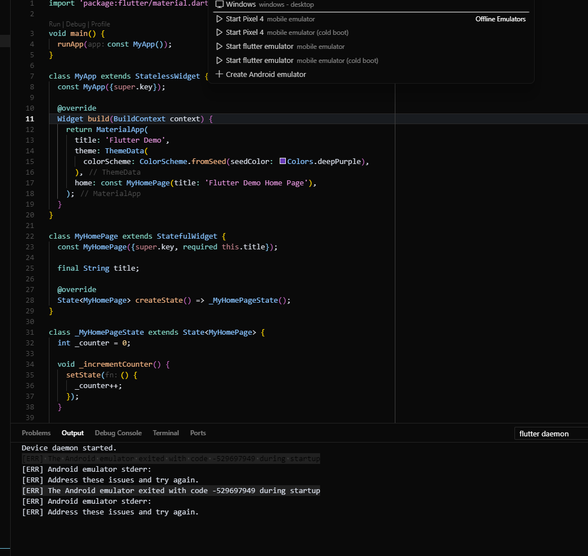
Task: Click the 'setState(fn: () {' line
Action: click(x=102, y=375)
